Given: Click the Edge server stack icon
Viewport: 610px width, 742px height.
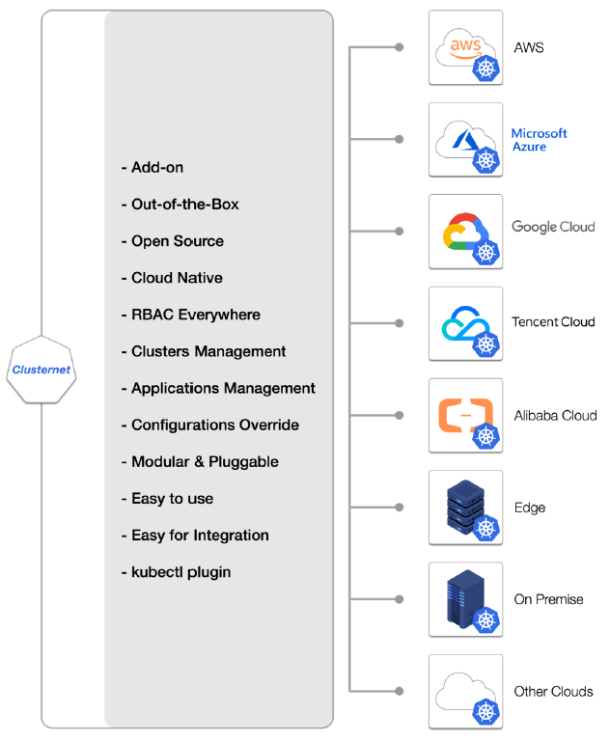Looking at the screenshot, I should 465,508.
